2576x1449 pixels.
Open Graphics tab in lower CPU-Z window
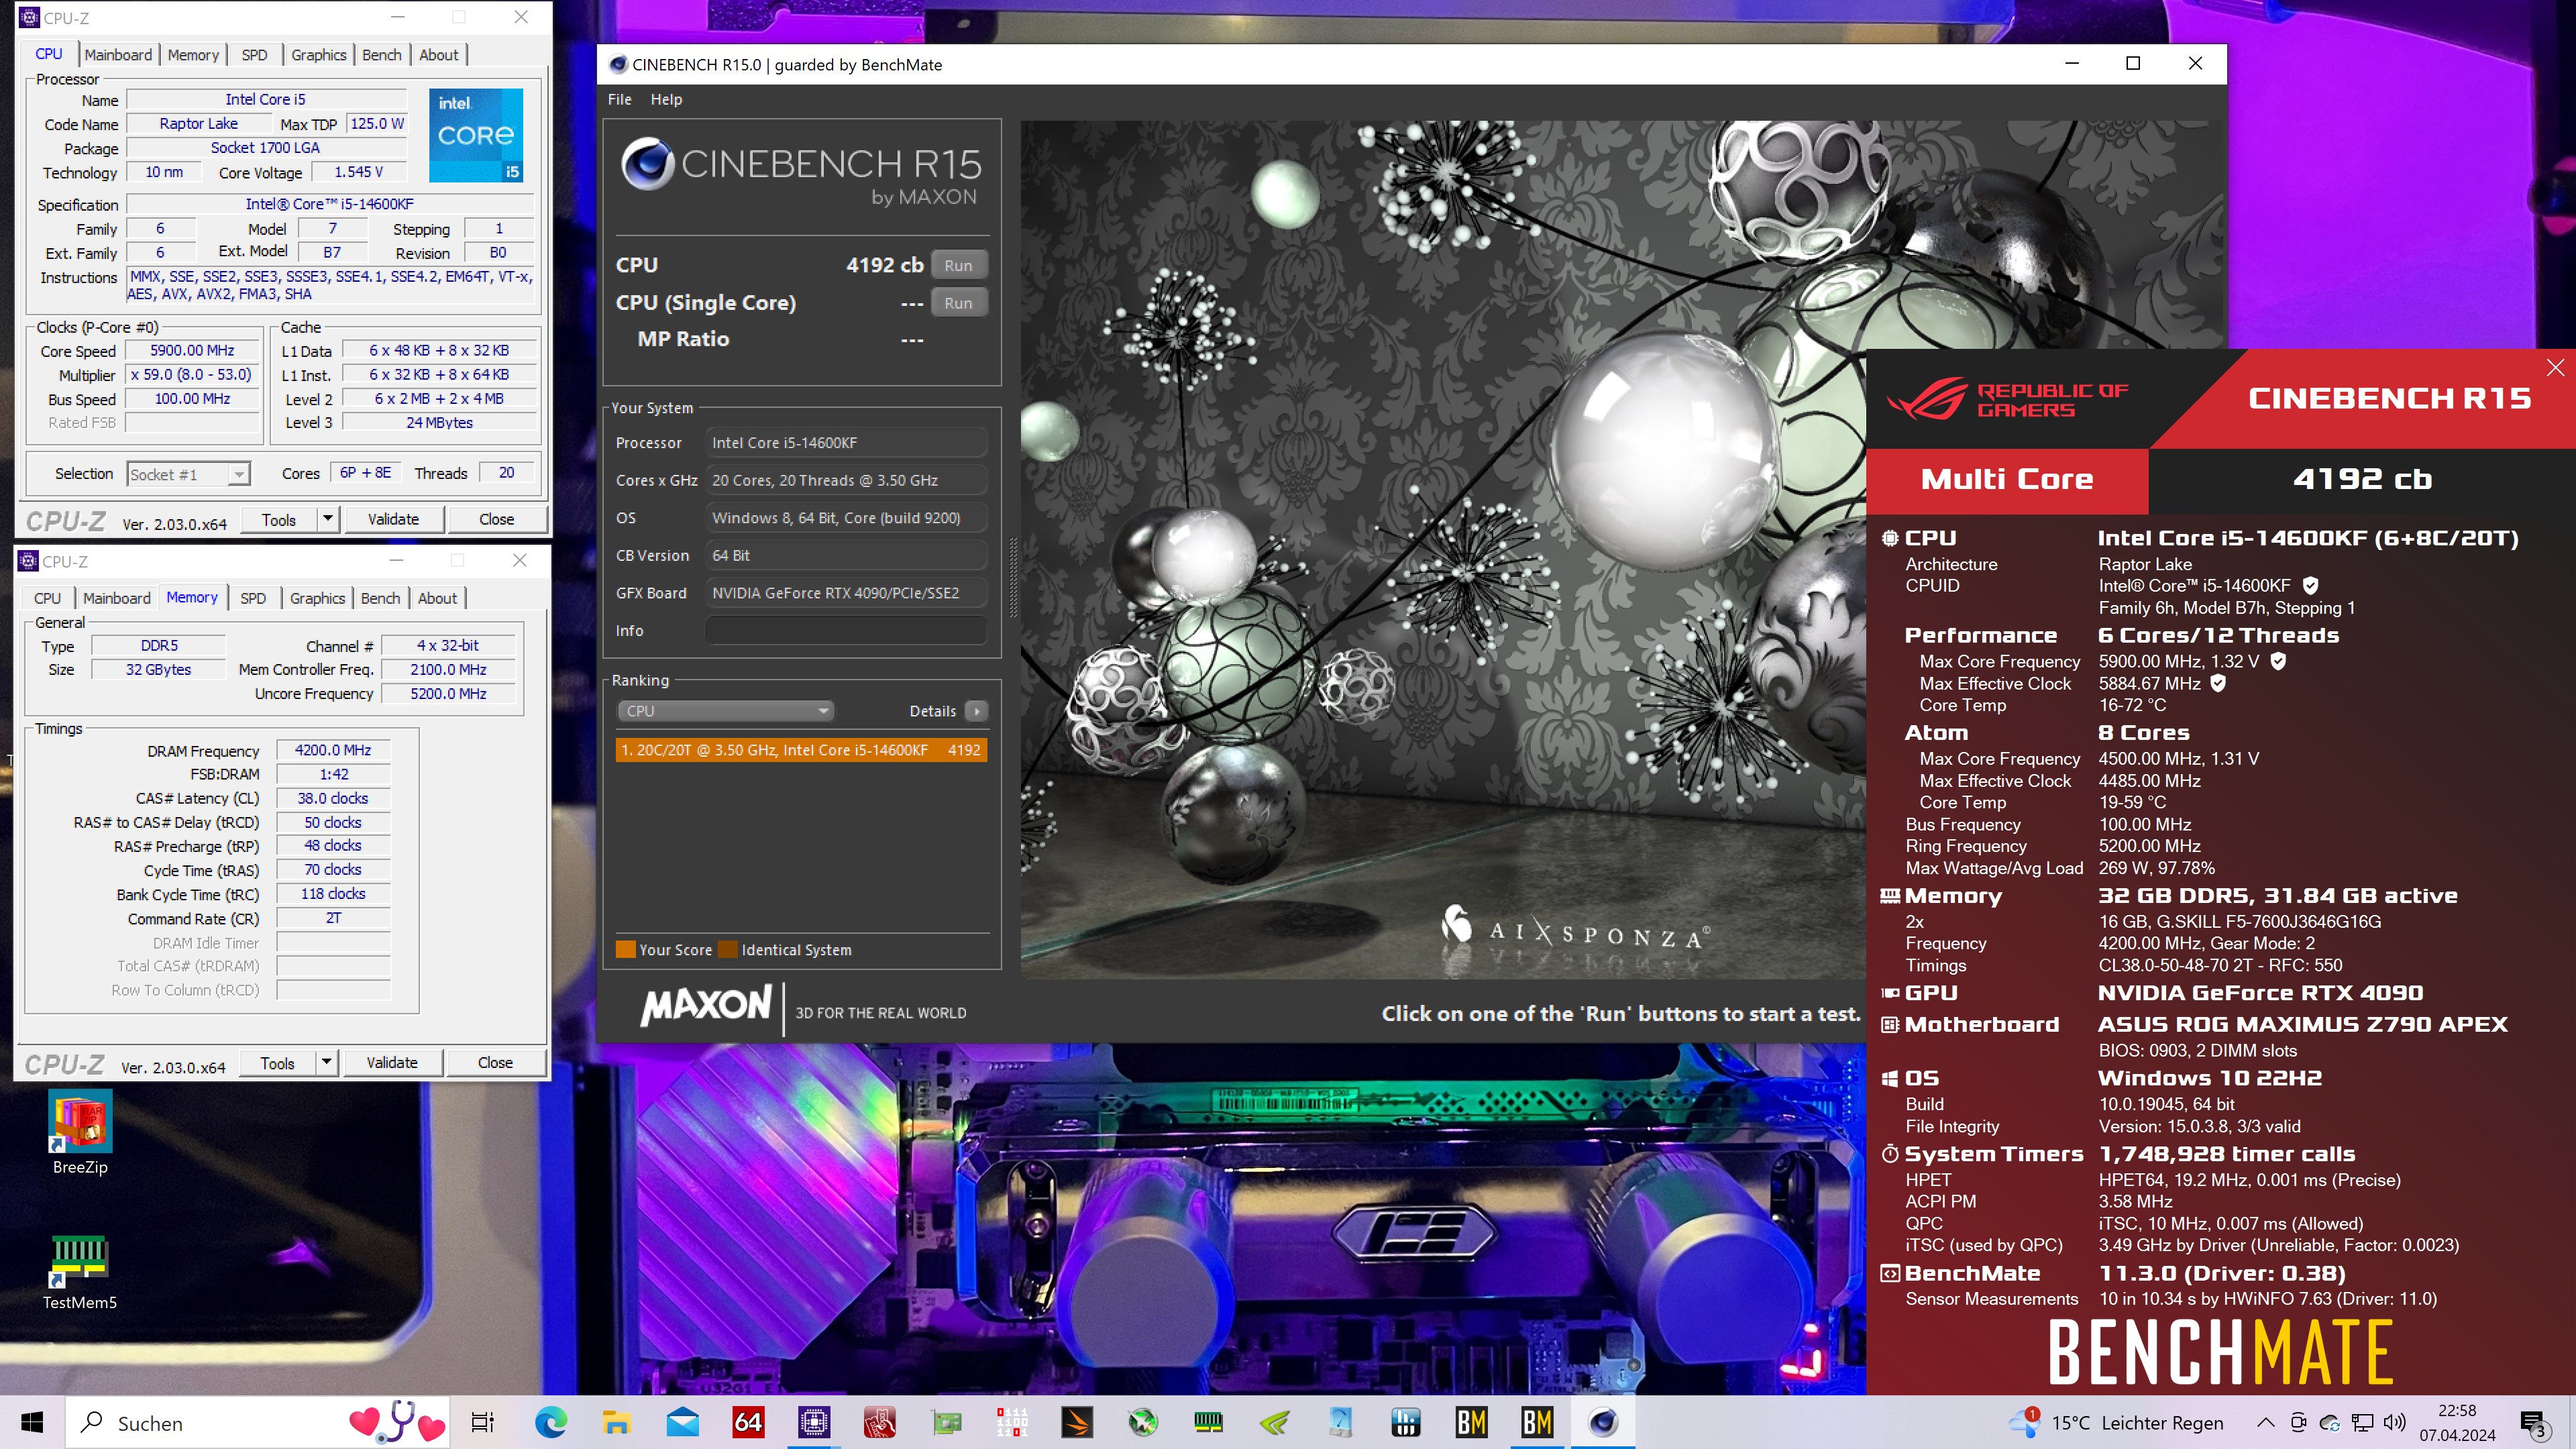click(318, 598)
